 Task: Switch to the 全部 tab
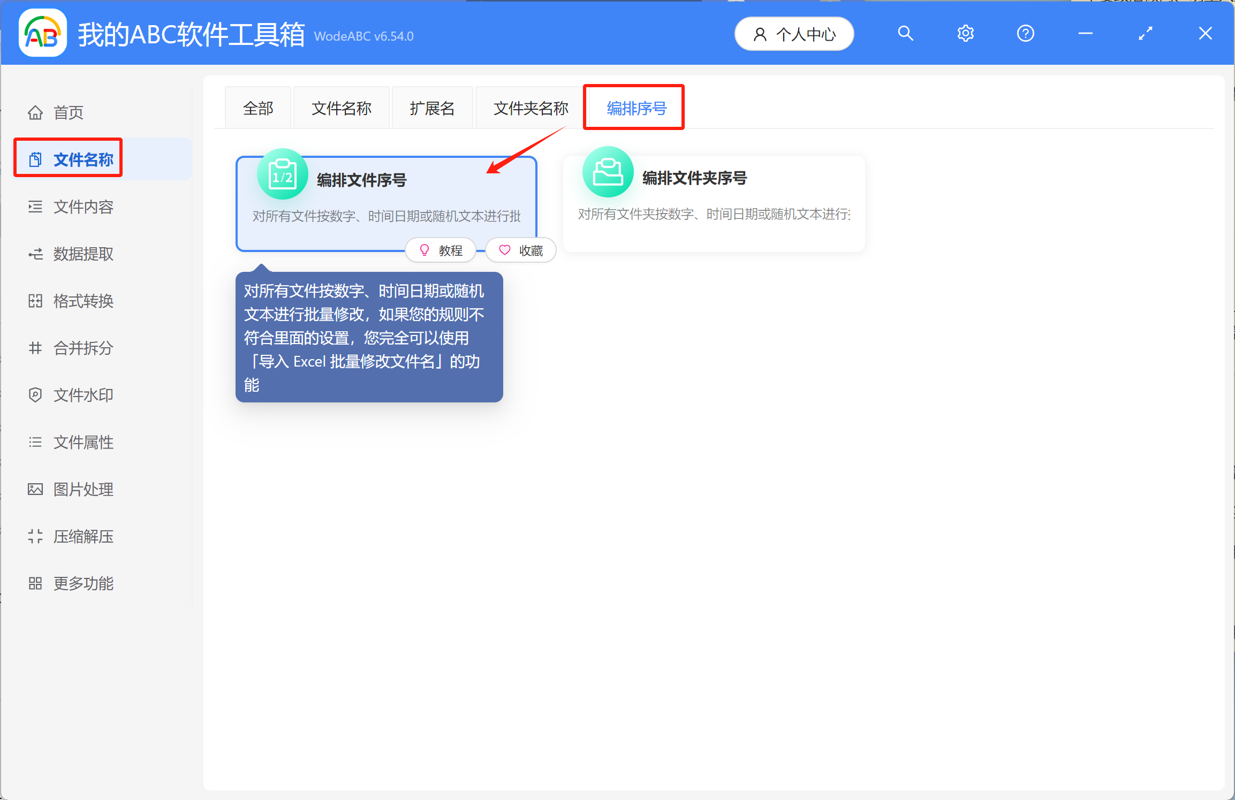coord(258,108)
